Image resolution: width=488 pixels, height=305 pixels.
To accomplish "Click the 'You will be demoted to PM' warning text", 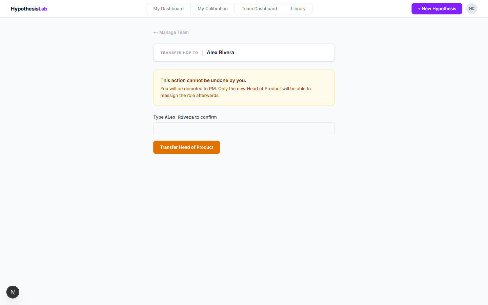I will tap(236, 92).
